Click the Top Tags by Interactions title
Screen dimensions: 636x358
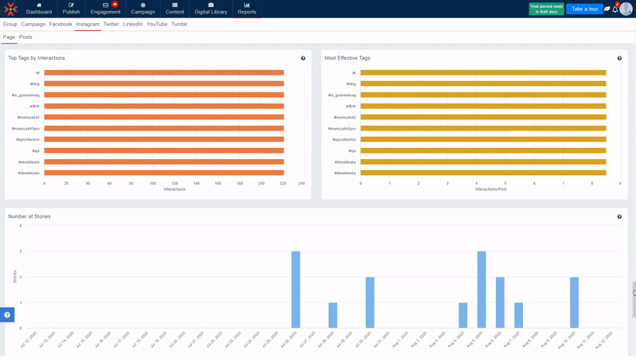coord(37,58)
